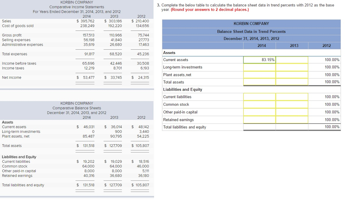This screenshot has width=345, height=201.
Task: Click the empty 2013 Current assets input cell
Action: pyautogui.click(x=292, y=60)
